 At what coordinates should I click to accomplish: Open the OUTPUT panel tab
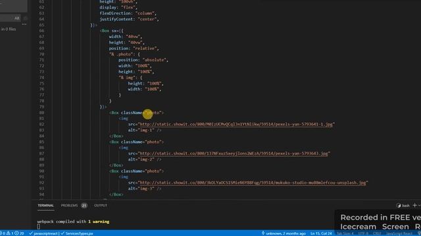pyautogui.click(x=101, y=205)
